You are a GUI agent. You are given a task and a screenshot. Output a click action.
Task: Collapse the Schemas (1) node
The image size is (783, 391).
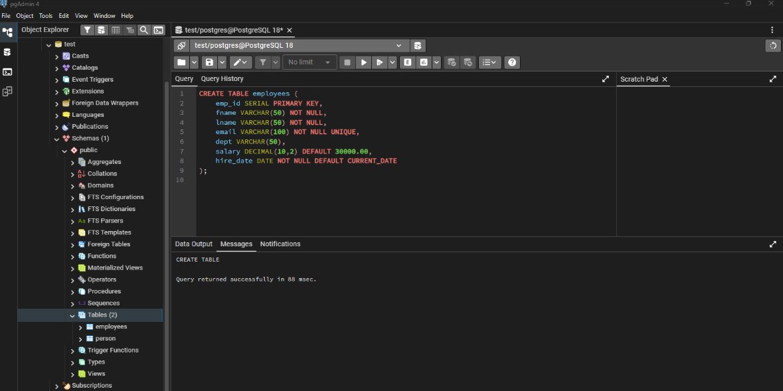tap(57, 139)
